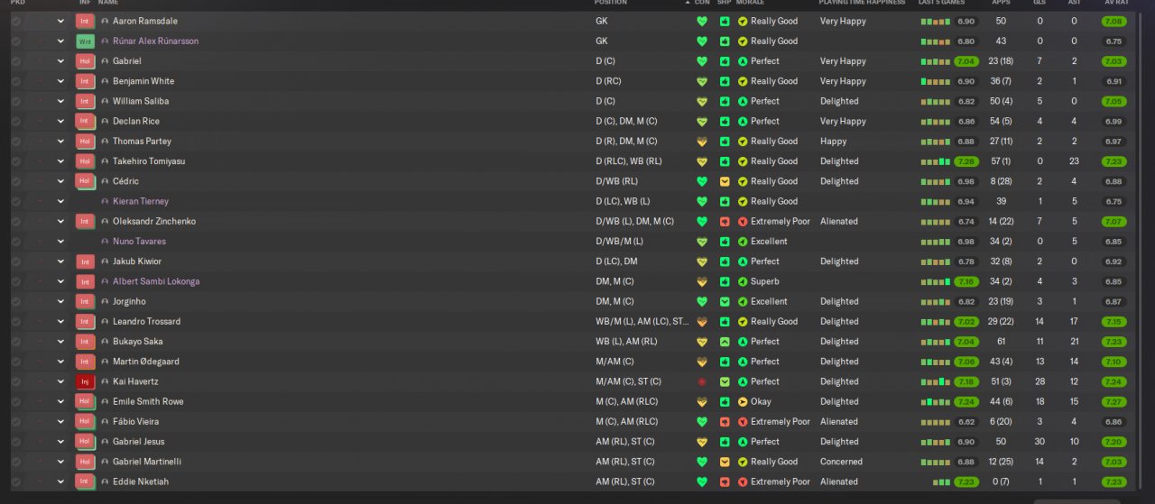The height and width of the screenshot is (504, 1155).
Task: Open Nuno Tavares's player profile
Action: 139,242
